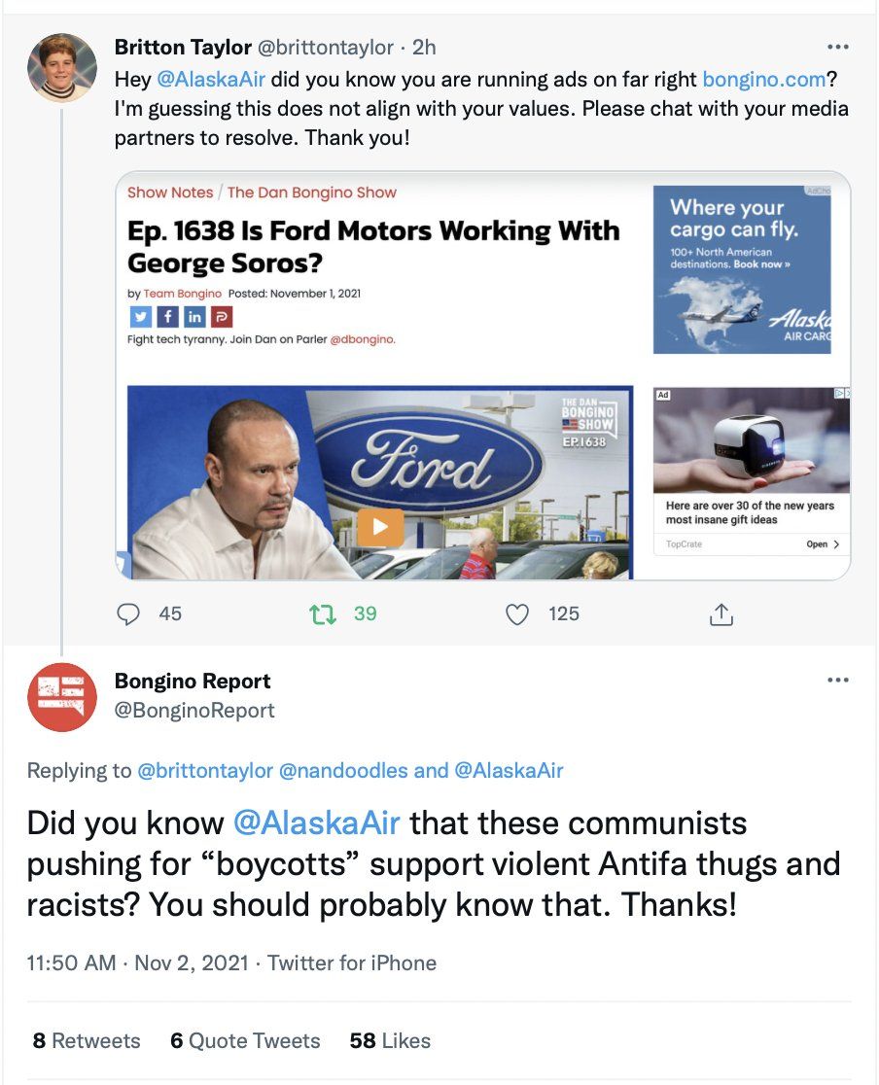Open more options on Bongino Report tweet
Viewport: 879px width, 1085px height.
click(x=837, y=681)
